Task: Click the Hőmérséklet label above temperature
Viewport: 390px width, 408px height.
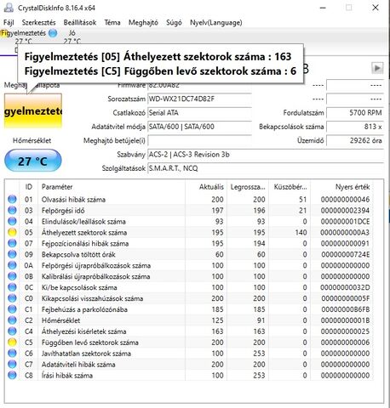Action: 32,140
